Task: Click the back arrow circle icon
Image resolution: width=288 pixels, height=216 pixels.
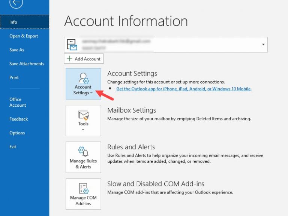Action: tap(16, 3)
